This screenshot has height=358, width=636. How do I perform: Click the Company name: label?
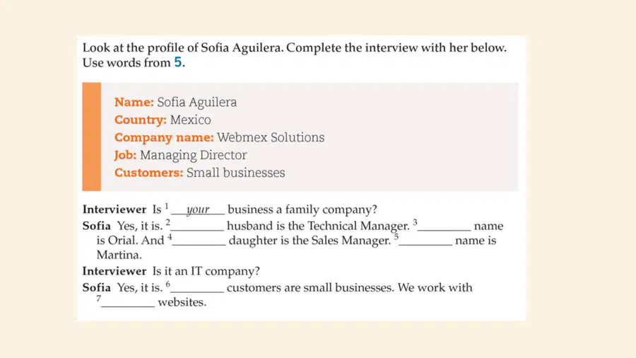[164, 137]
